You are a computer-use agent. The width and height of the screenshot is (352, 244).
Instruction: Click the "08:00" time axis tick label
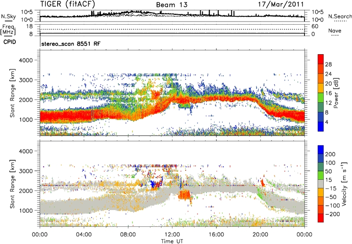pyautogui.click(x=128, y=235)
